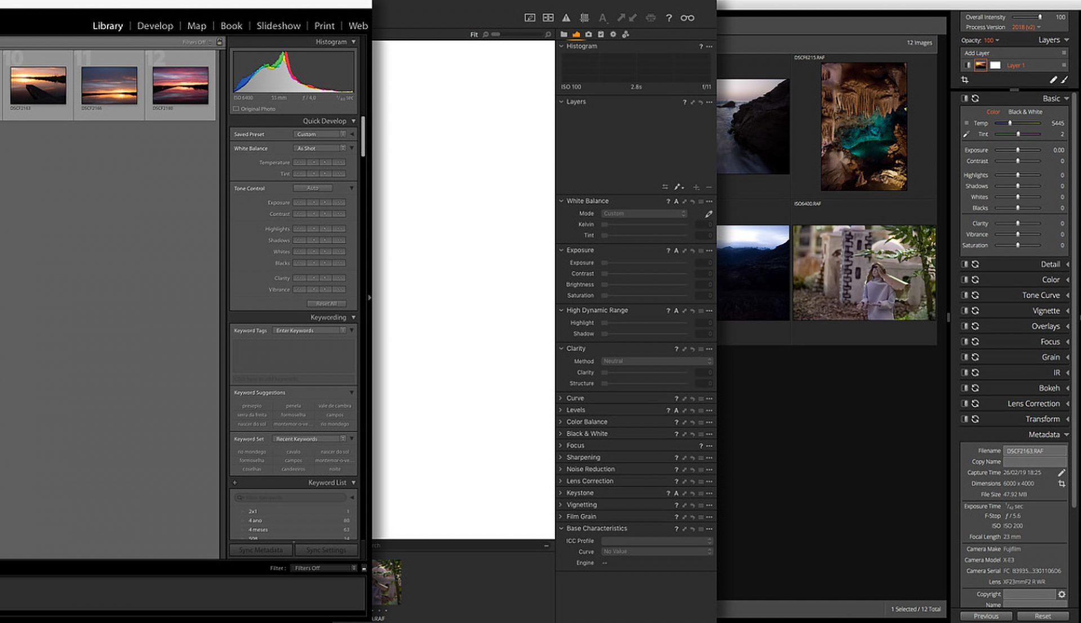Switch to the Map module
1081x623 pixels.
(196, 26)
